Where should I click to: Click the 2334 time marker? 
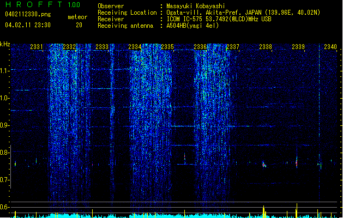point(135,47)
